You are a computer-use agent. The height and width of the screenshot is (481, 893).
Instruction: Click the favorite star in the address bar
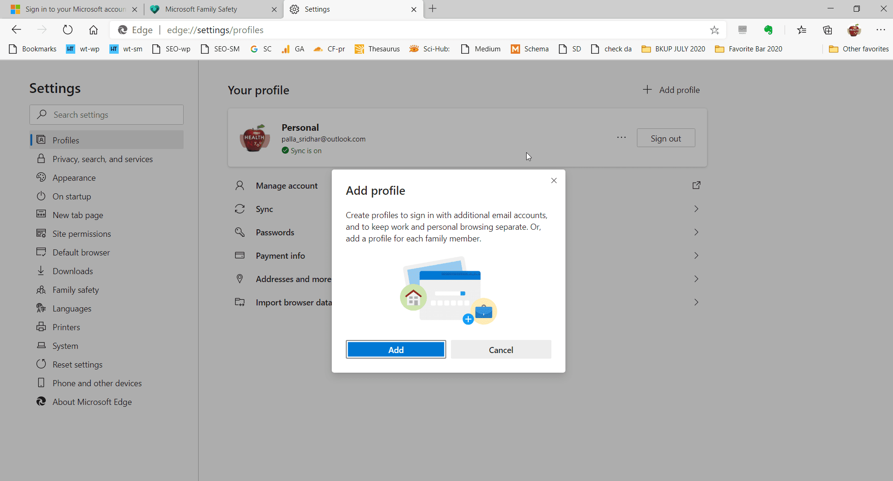pos(714,30)
